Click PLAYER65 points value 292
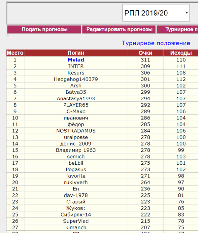The height and width of the screenshot is (233, 198). [x=146, y=105]
